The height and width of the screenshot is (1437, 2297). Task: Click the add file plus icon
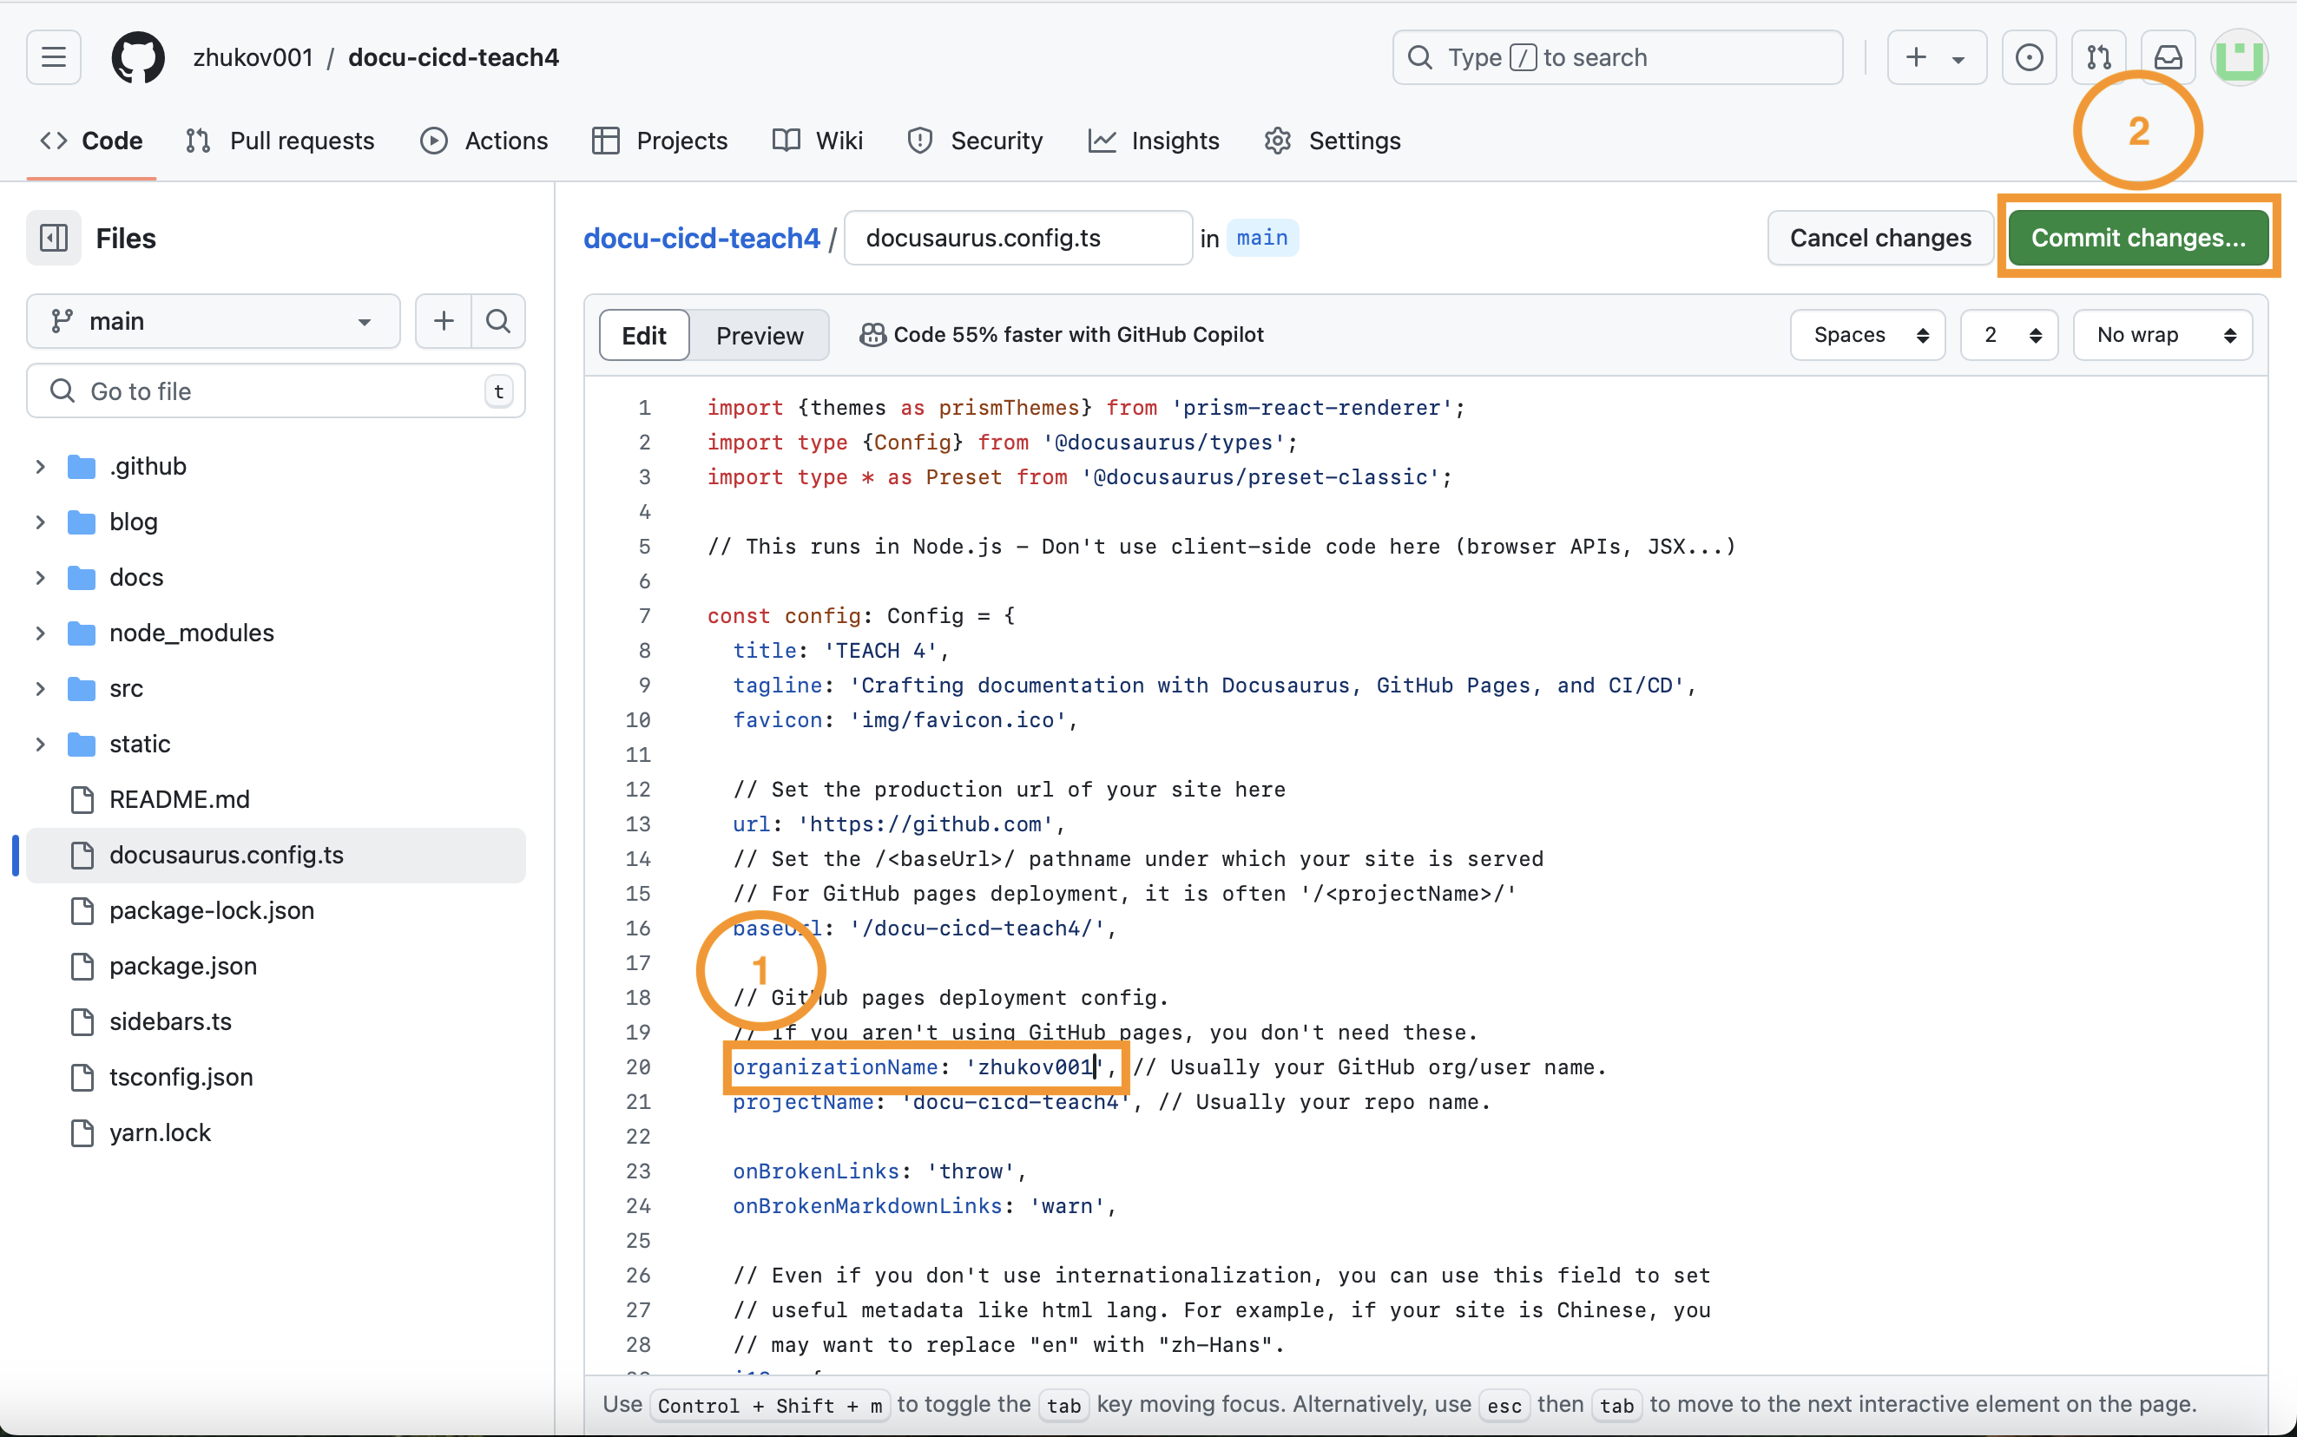point(443,321)
